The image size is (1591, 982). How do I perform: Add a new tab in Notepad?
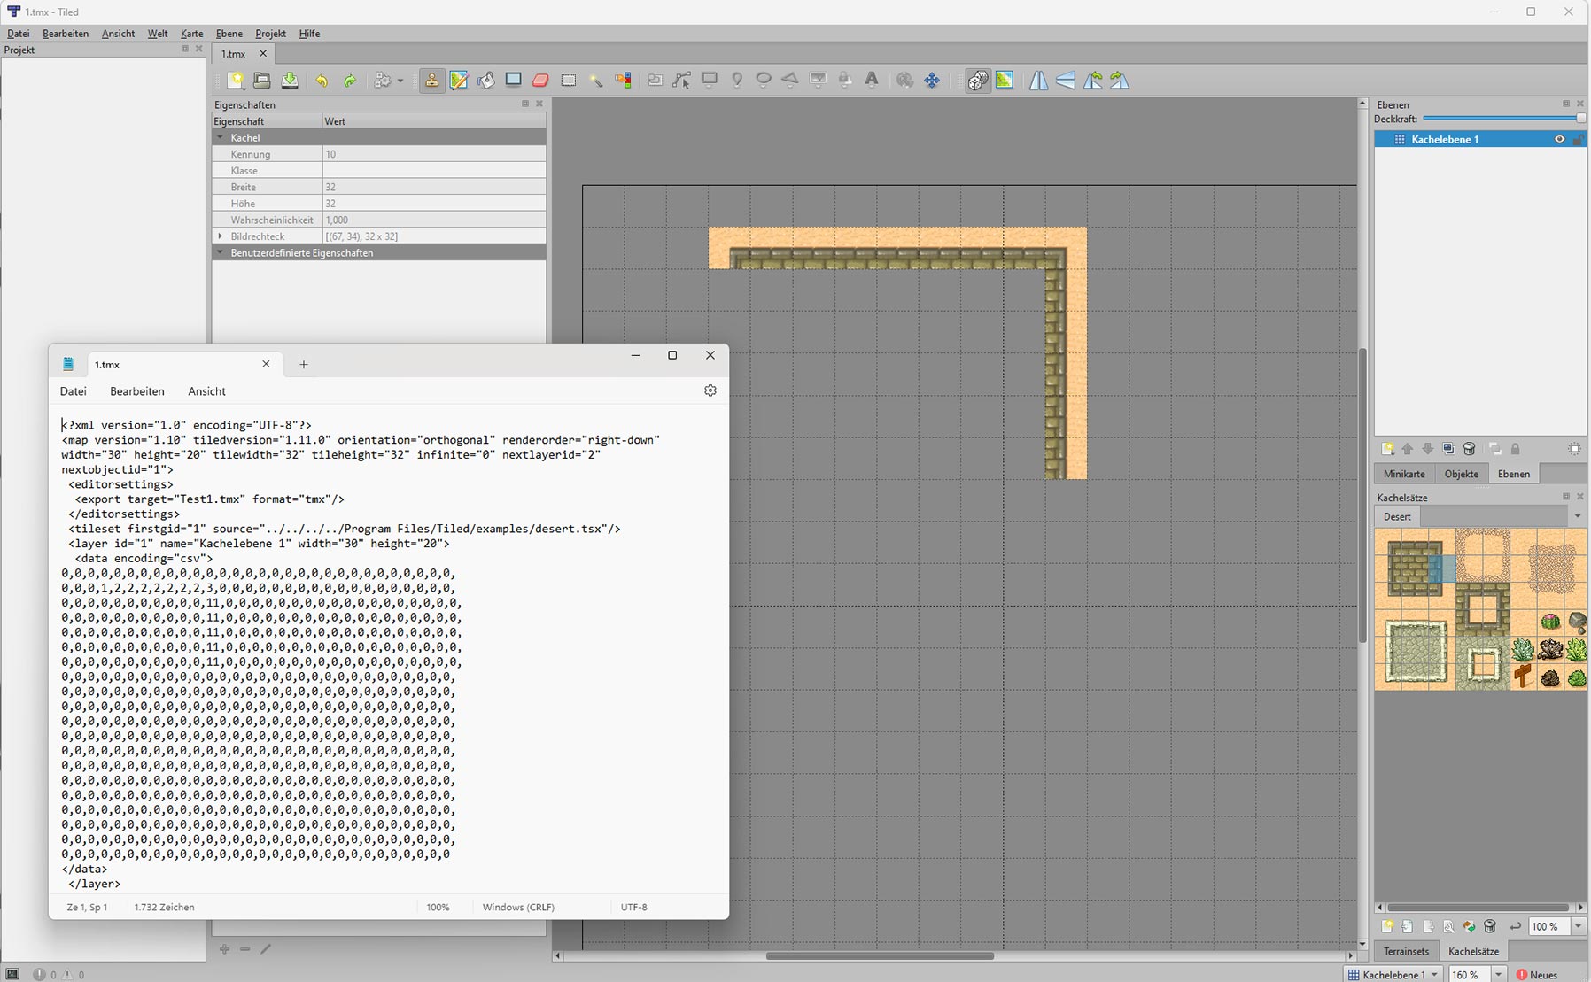point(304,364)
